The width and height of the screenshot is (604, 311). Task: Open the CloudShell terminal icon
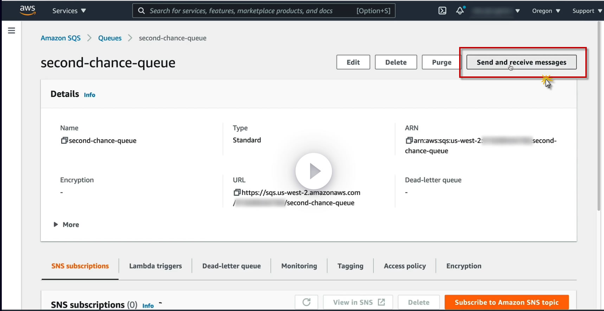click(442, 11)
